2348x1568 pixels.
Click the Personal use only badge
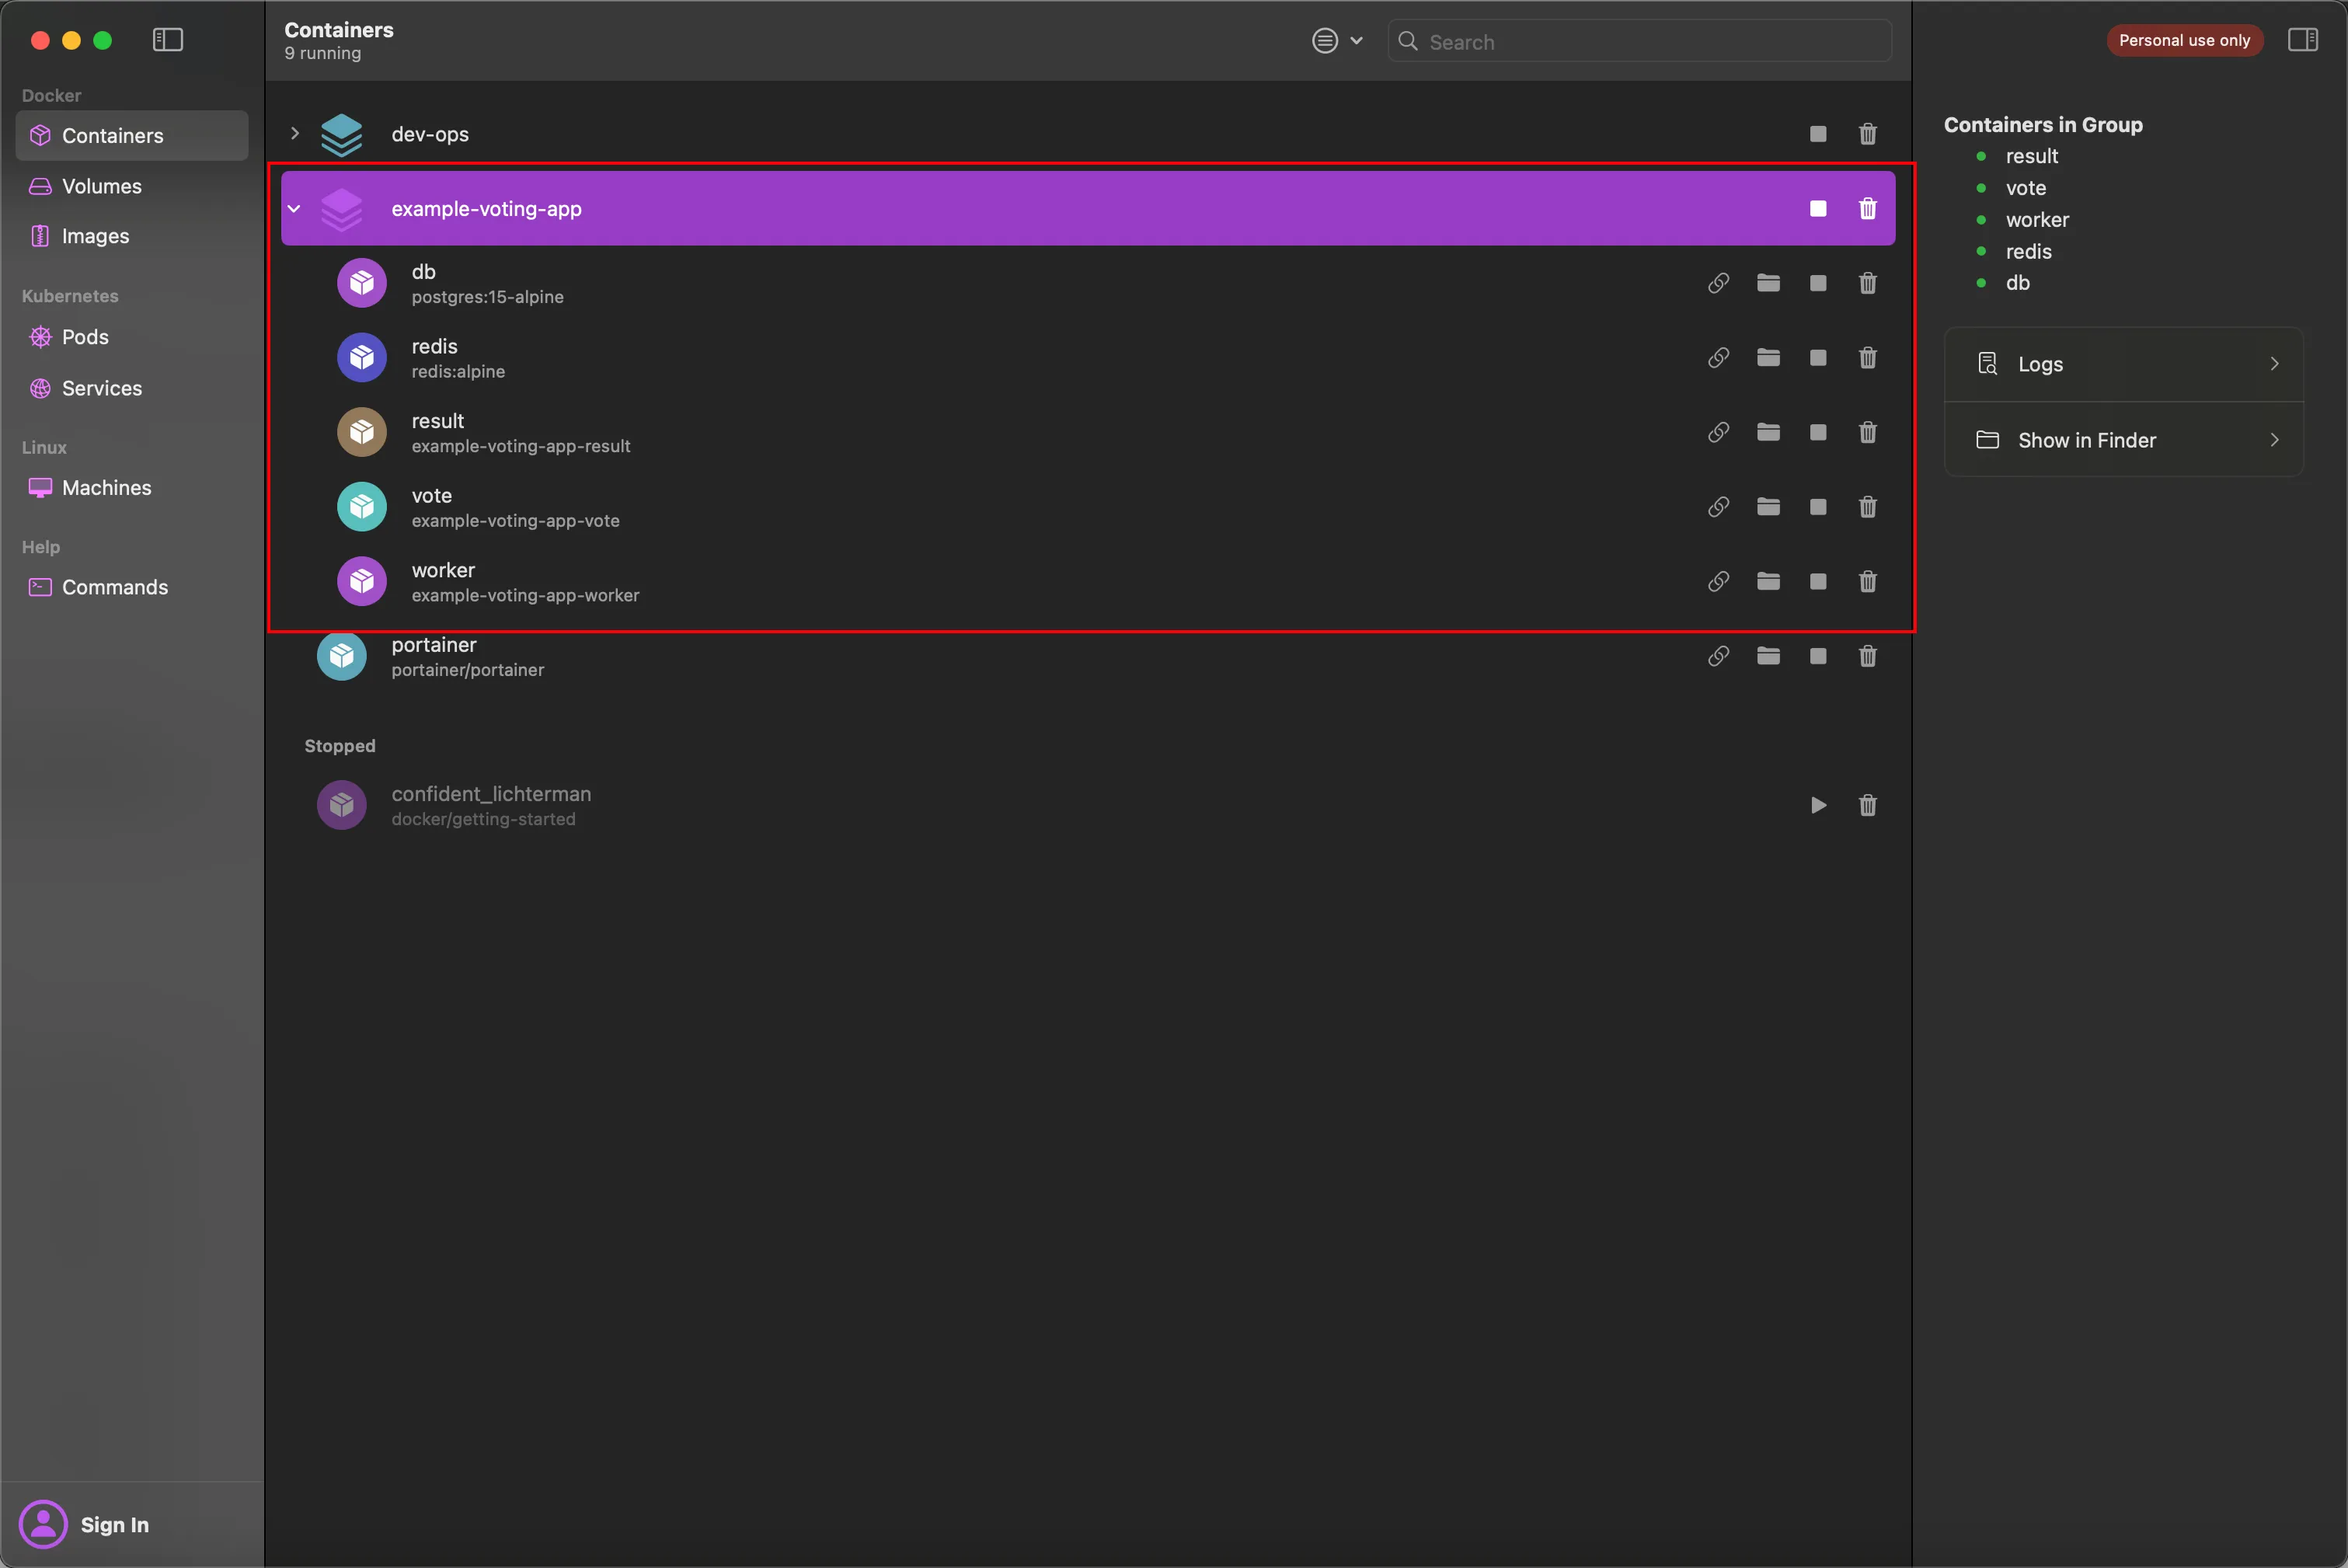2184,40
